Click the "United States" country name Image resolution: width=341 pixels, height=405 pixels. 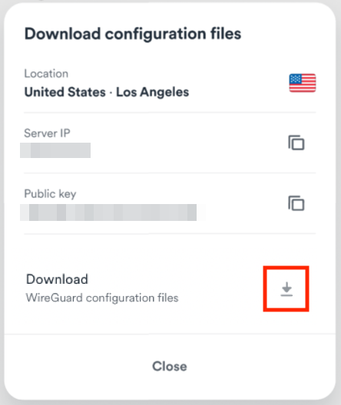(65, 92)
